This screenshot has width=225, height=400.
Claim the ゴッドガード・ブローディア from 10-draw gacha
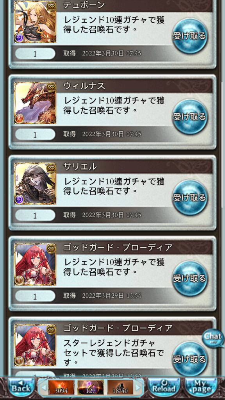[189, 278]
